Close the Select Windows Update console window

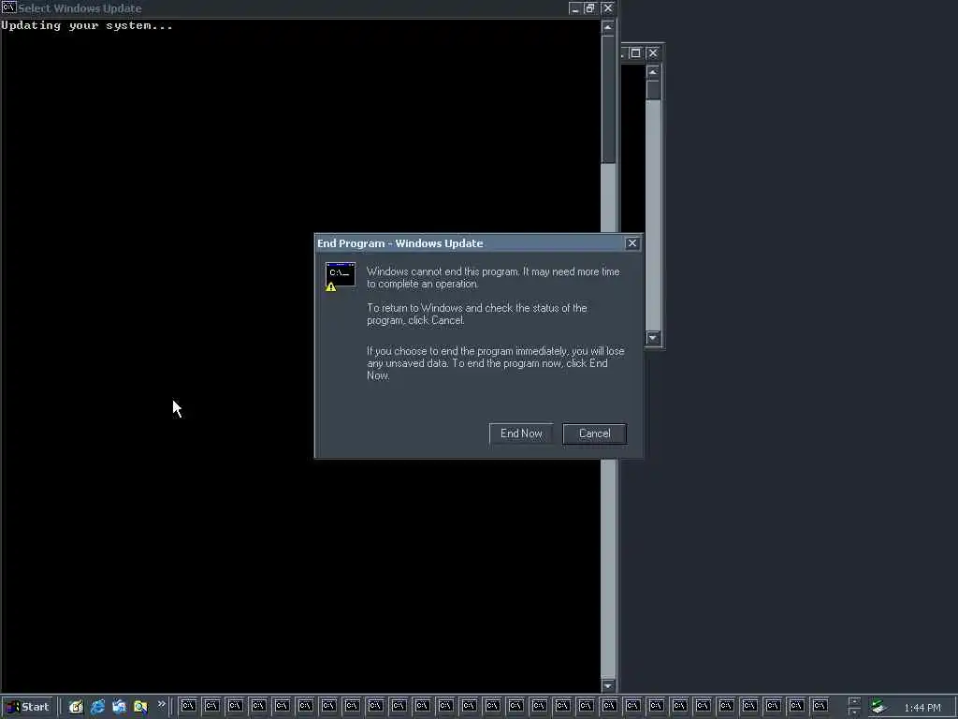[608, 8]
